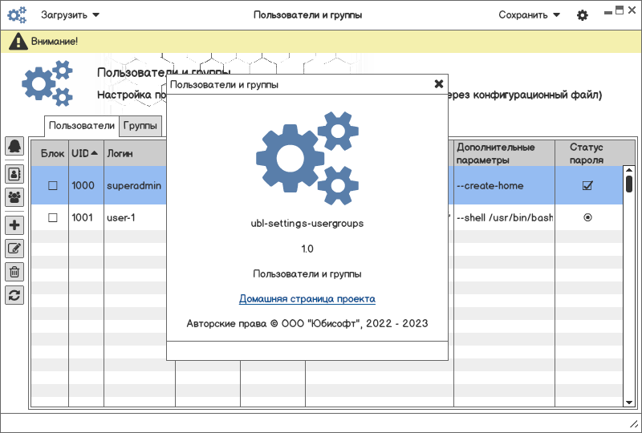
Task: Click the warning triangle icon in banner
Action: point(18,42)
